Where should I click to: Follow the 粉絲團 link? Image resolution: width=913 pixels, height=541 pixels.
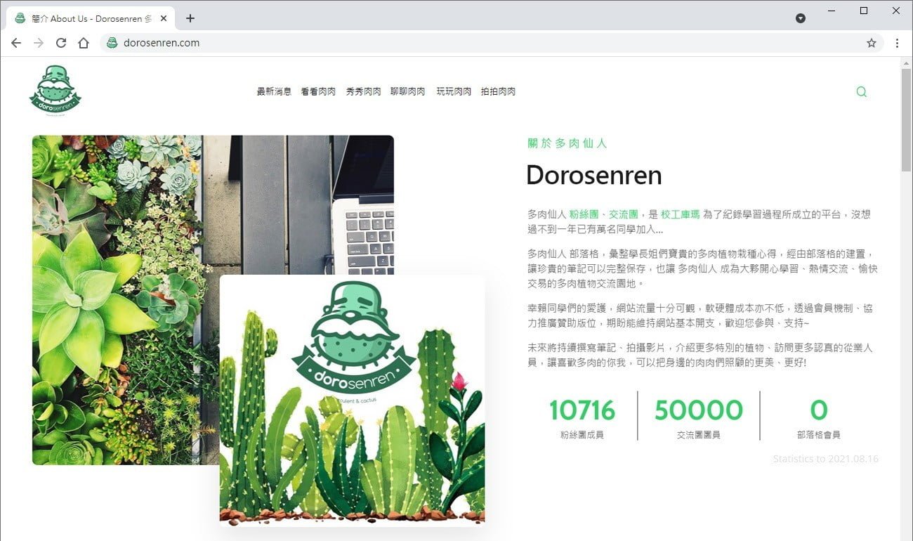(x=584, y=214)
